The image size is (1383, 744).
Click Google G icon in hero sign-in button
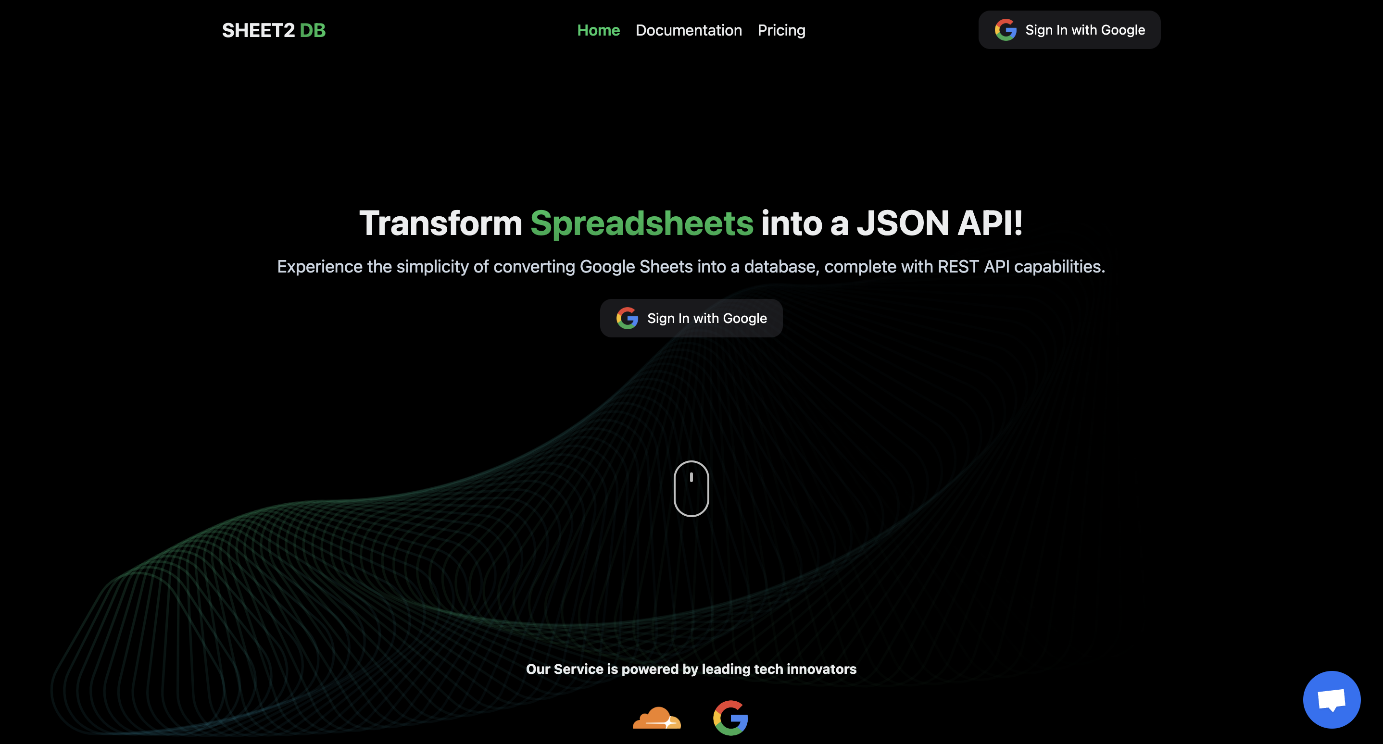627,318
